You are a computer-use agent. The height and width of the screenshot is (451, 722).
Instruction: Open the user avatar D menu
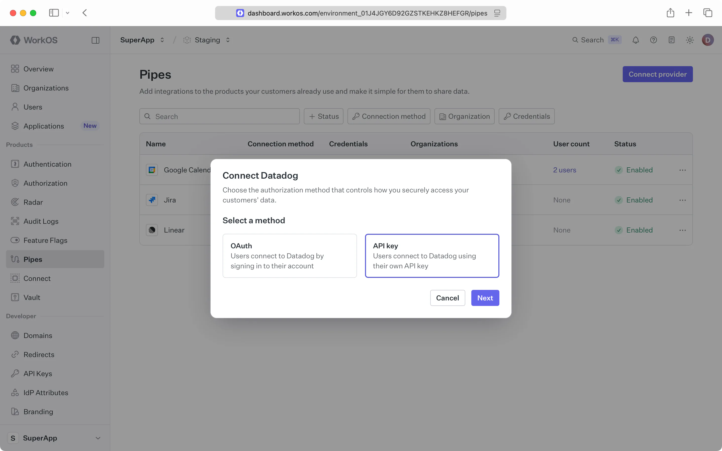[708, 40]
